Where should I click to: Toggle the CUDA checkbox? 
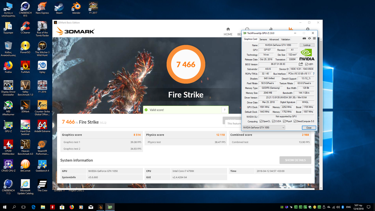coord(273,121)
